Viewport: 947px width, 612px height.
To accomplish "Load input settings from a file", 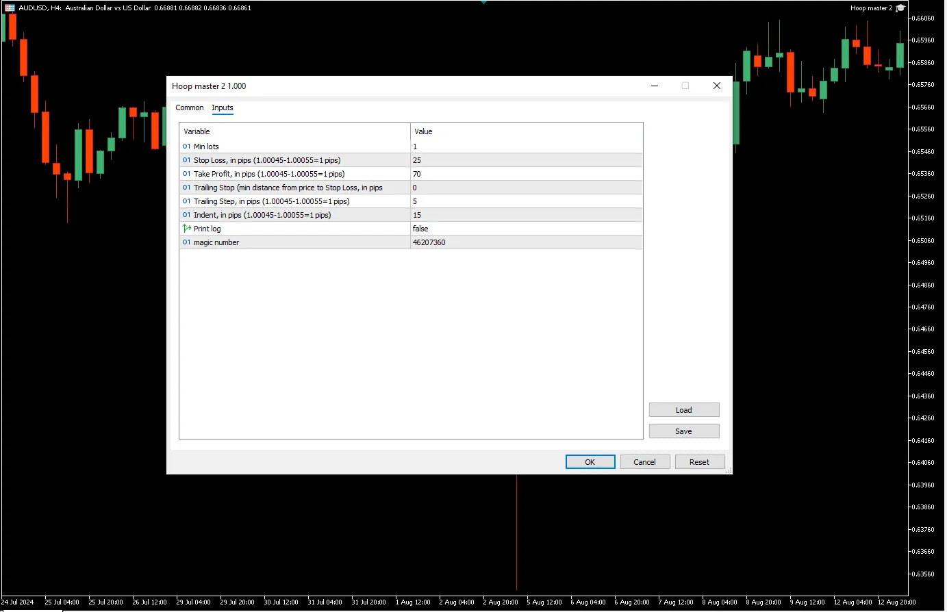I will [x=683, y=410].
